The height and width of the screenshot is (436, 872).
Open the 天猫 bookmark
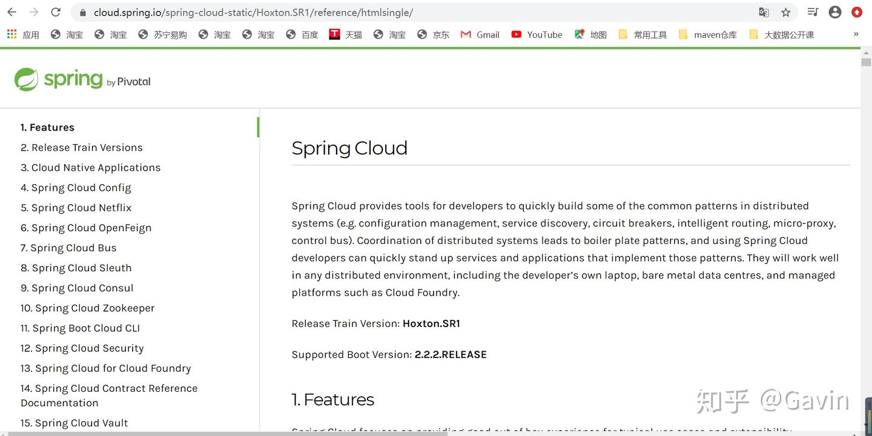click(x=345, y=35)
